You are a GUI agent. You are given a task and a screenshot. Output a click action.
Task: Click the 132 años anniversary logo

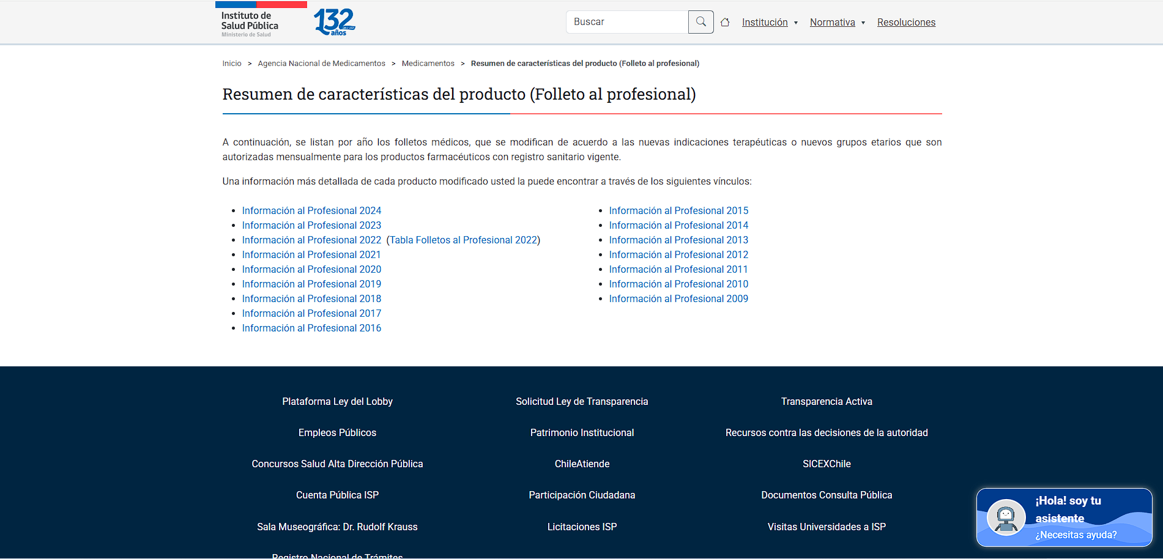tap(334, 22)
